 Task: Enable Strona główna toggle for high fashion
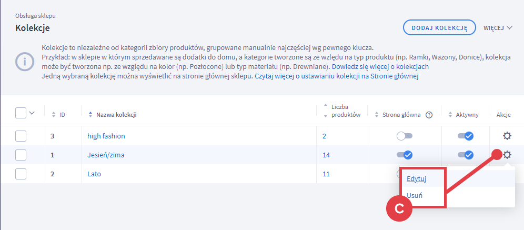click(405, 136)
